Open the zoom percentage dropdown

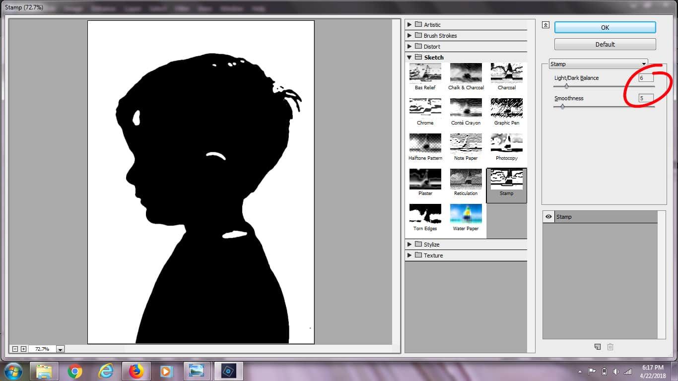60,349
